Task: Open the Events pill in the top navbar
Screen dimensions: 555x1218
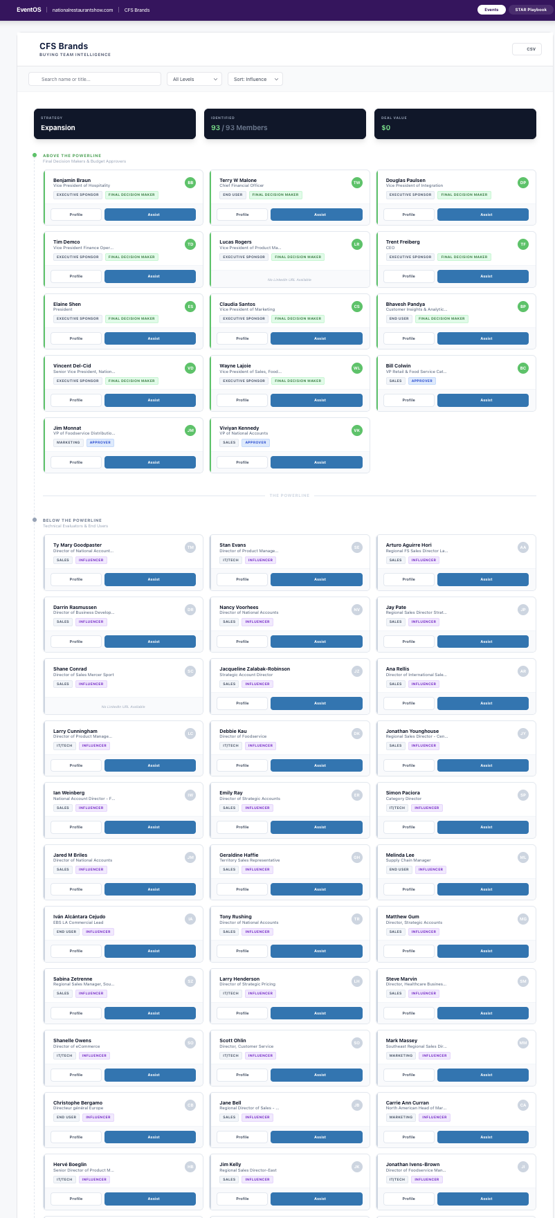Action: coord(491,10)
